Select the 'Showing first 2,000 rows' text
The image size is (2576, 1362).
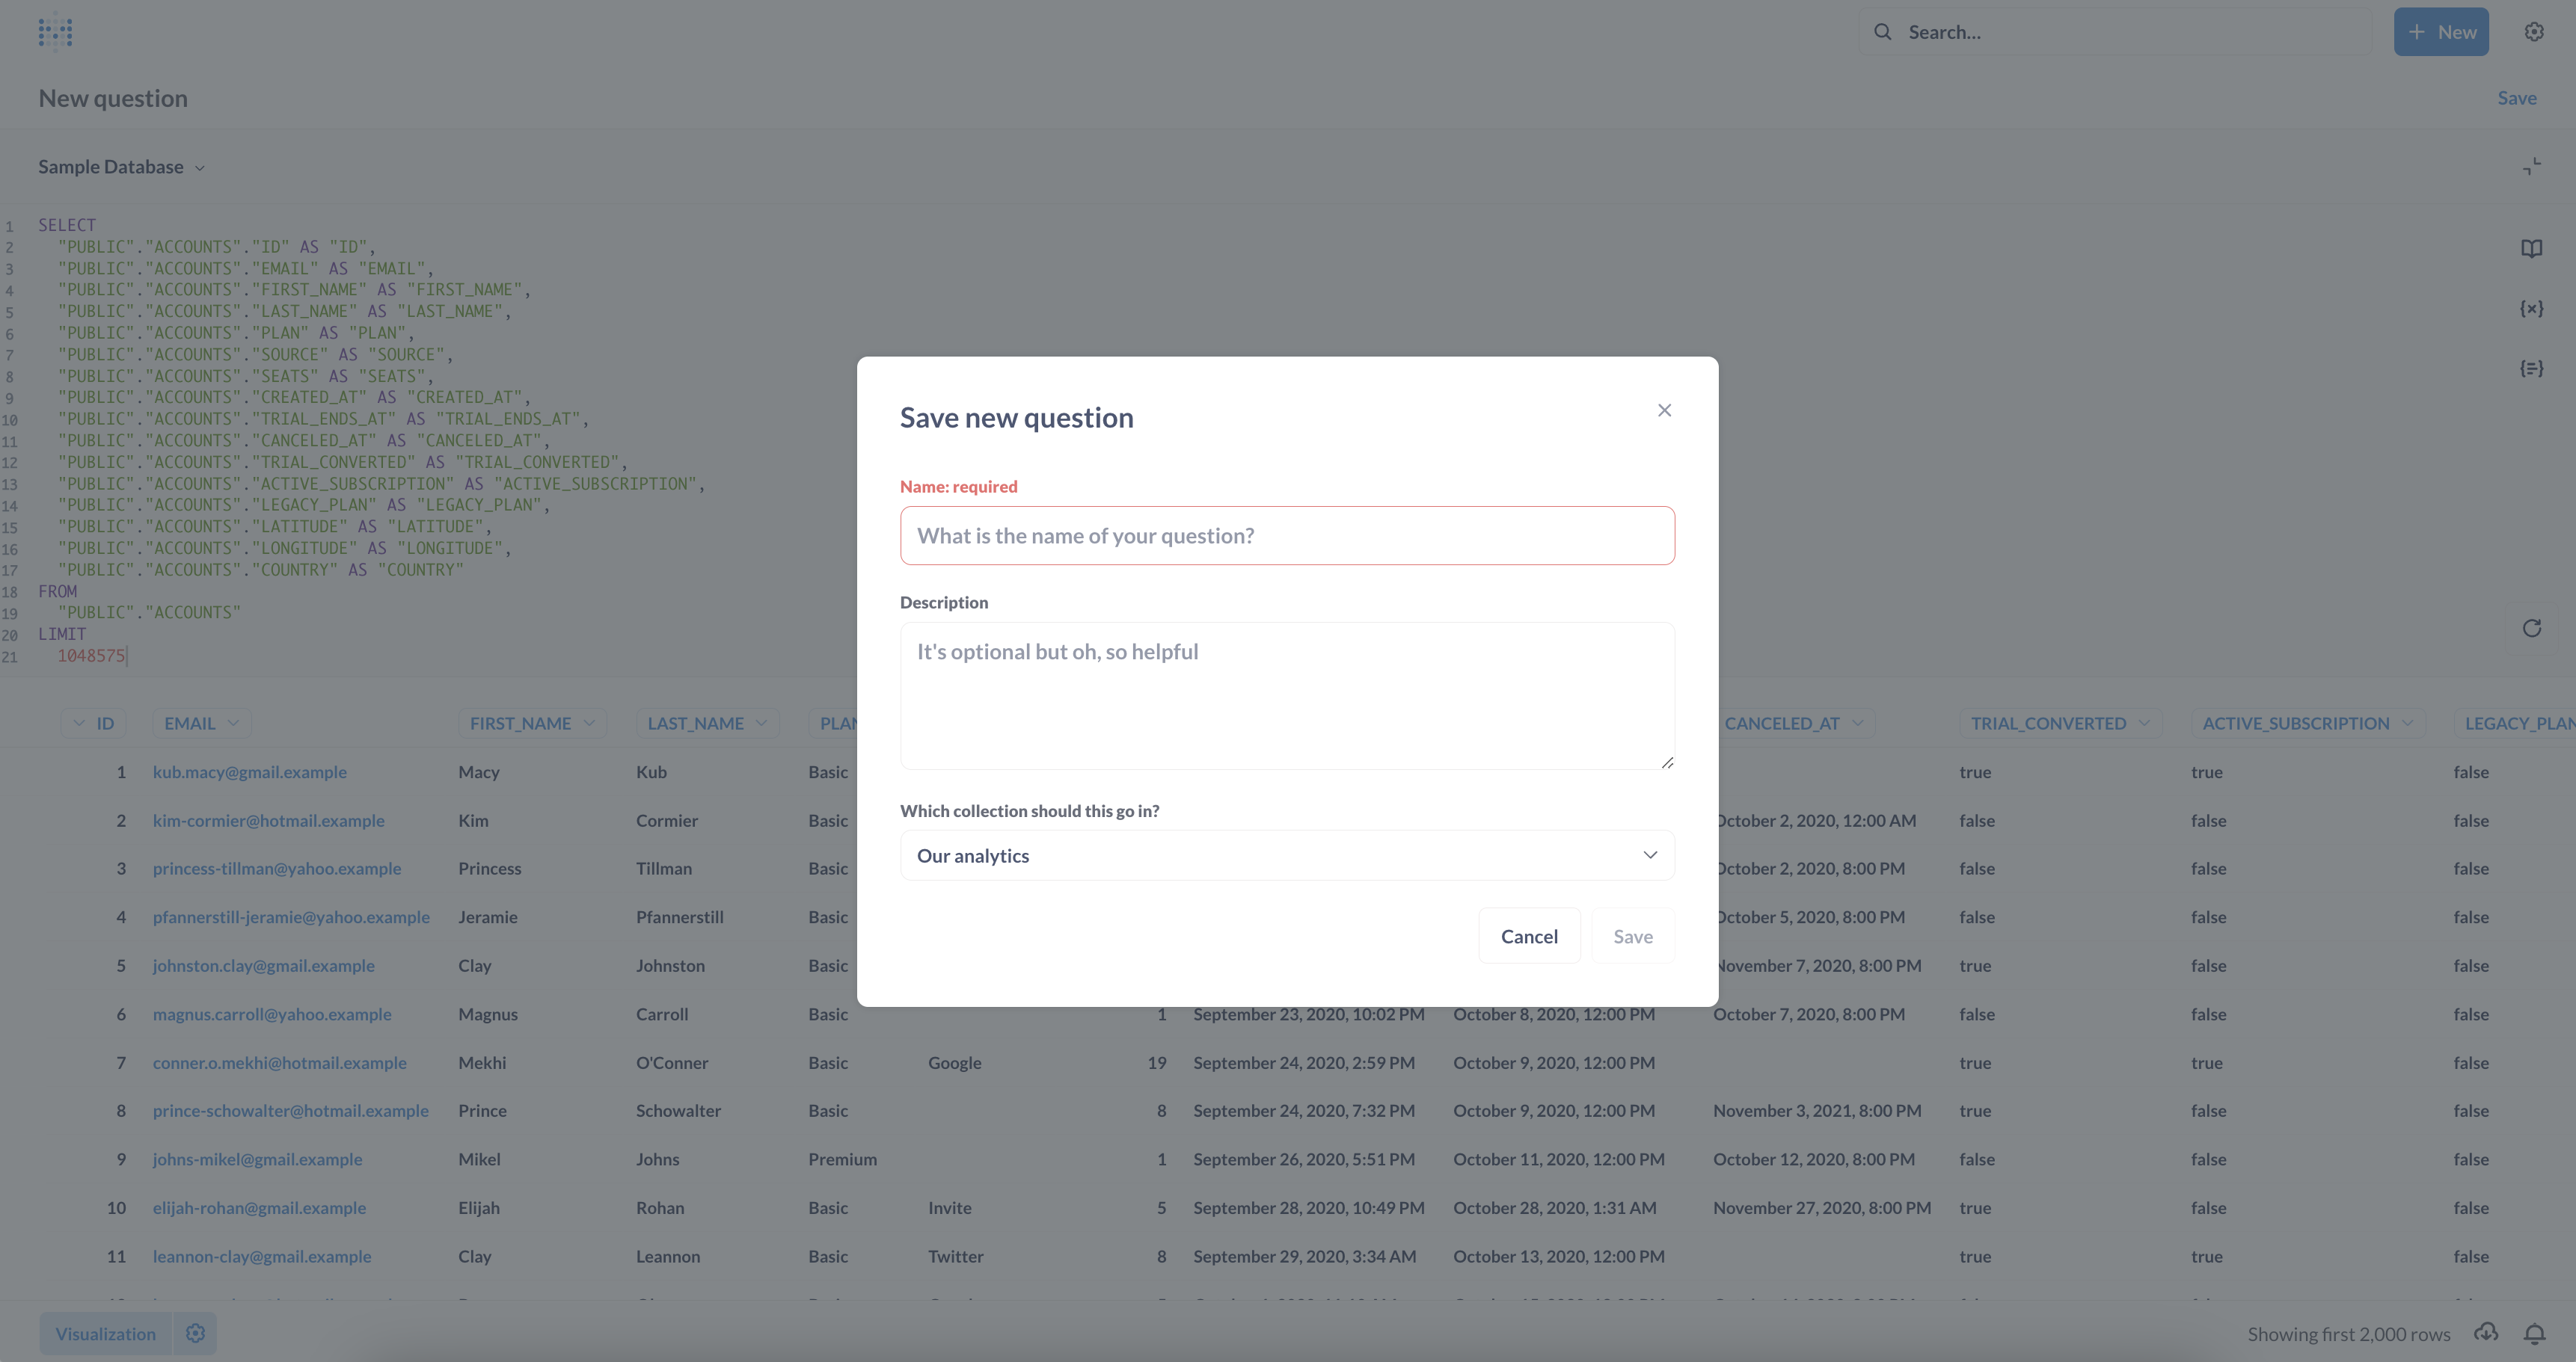click(2349, 1334)
